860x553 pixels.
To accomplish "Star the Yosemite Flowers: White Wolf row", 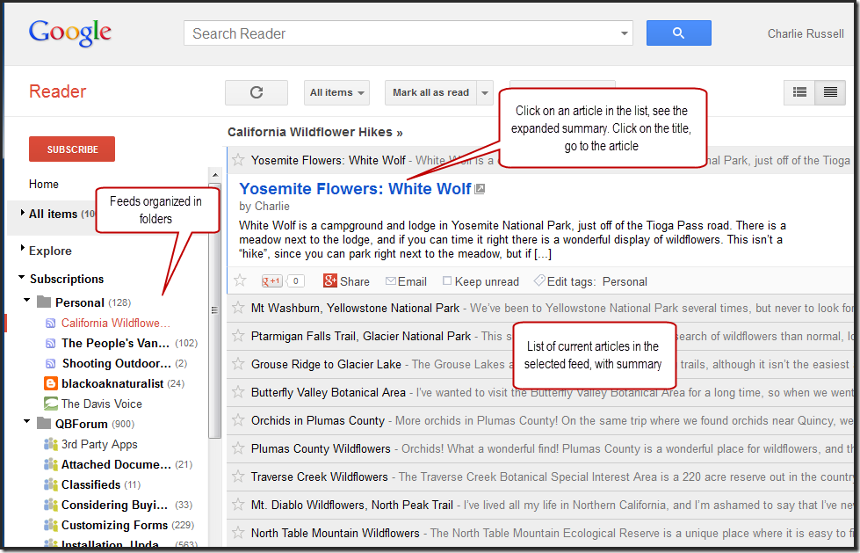I will point(238,160).
